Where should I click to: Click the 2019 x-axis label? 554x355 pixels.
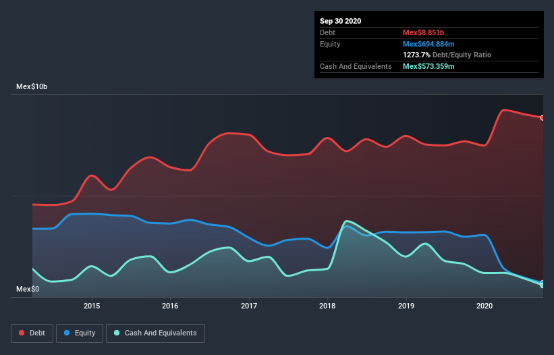click(406, 306)
